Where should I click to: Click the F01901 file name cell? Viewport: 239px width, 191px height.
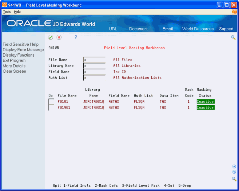(x=64, y=107)
